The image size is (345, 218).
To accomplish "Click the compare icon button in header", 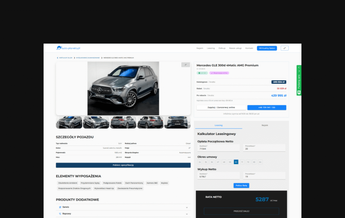I will pos(284,48).
